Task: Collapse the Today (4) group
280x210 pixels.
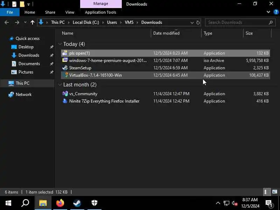Action: 60,44
